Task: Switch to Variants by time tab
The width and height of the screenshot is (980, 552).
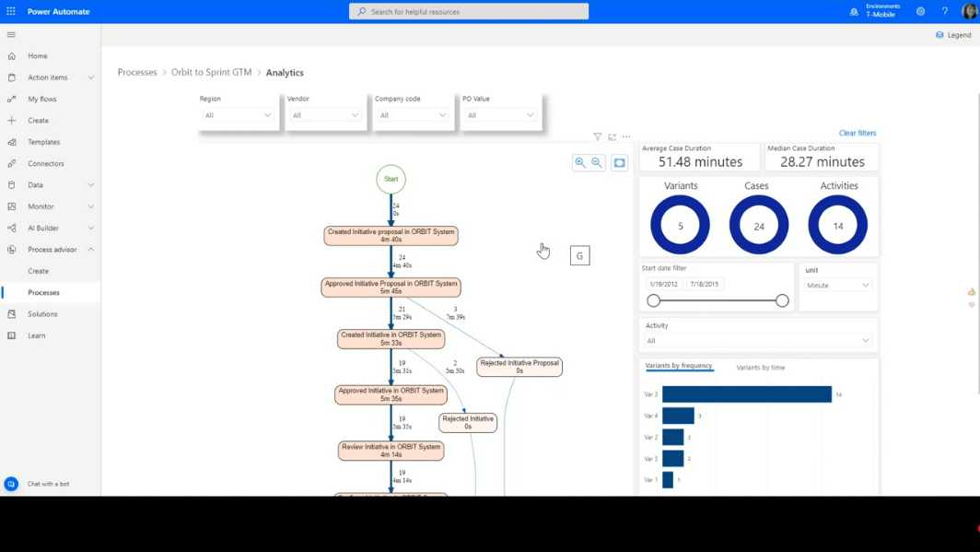Action: (x=761, y=368)
